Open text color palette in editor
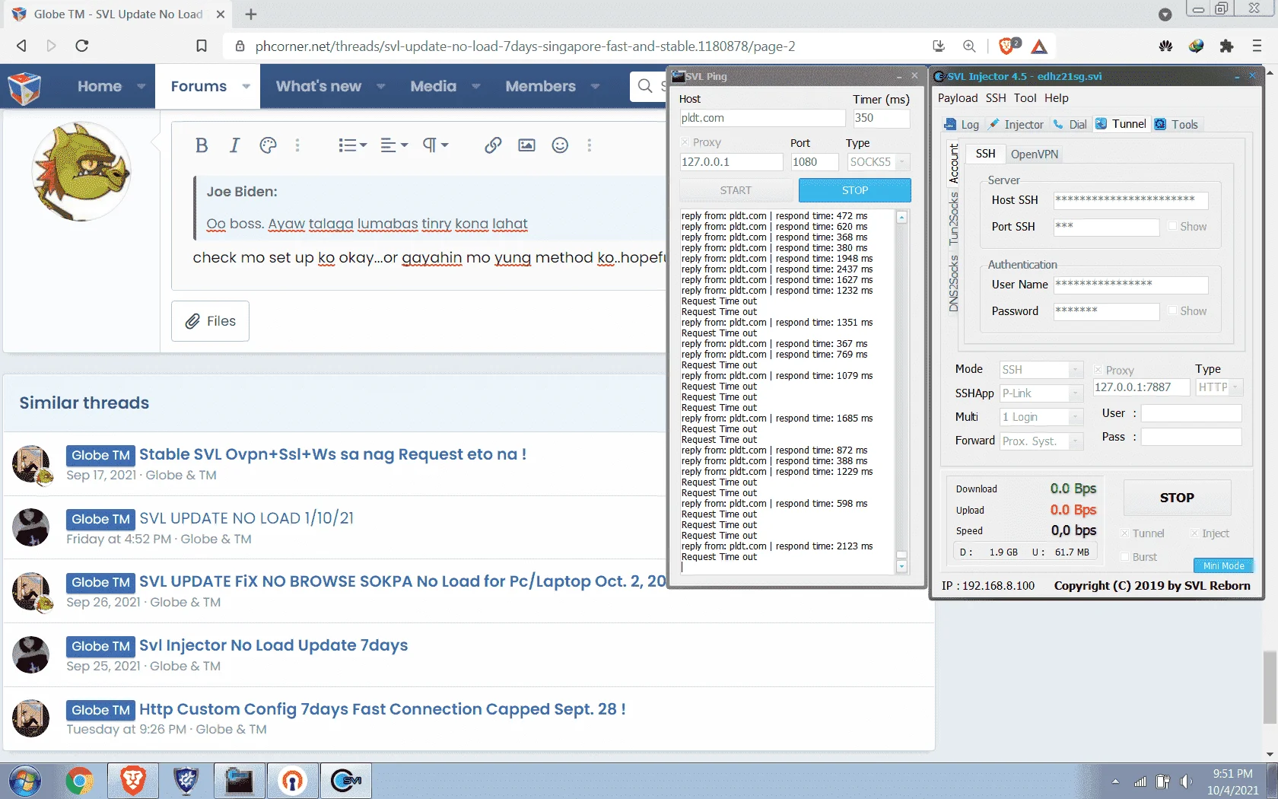 point(268,145)
